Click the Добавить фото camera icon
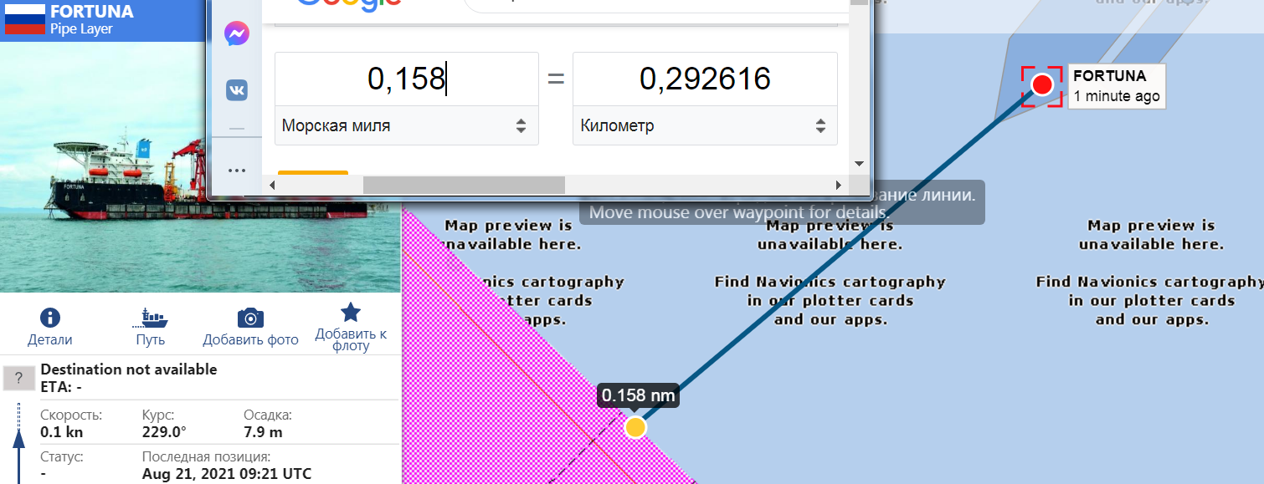This screenshot has height=484, width=1264. coord(250,318)
